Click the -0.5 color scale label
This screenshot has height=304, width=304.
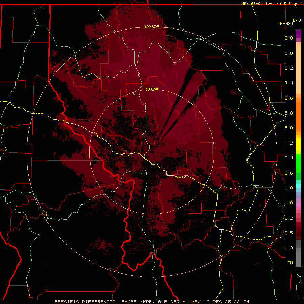click(x=287, y=233)
